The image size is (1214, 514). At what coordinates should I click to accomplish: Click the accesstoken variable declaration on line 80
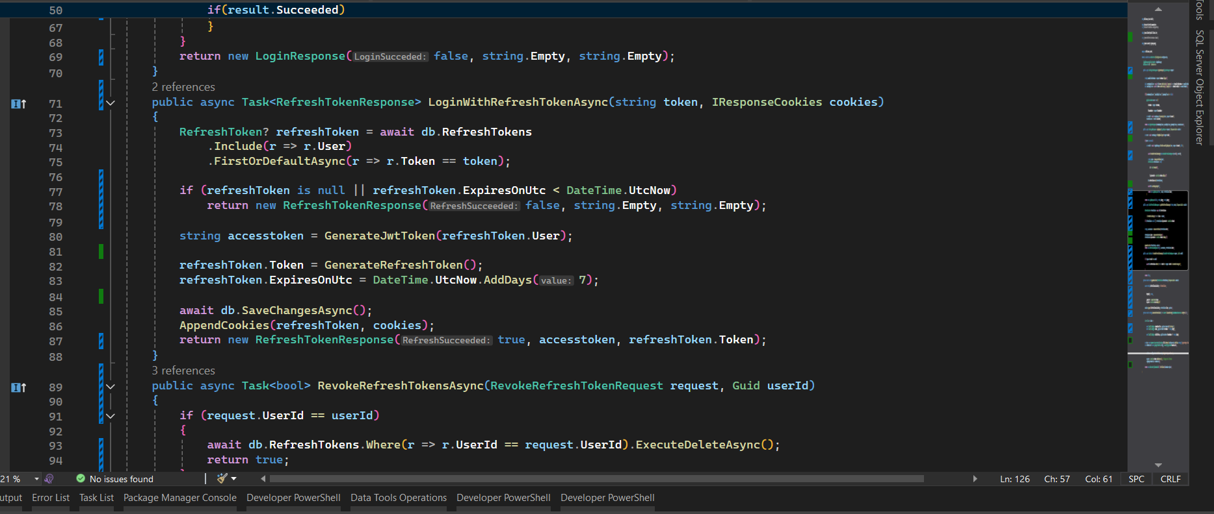tap(265, 236)
